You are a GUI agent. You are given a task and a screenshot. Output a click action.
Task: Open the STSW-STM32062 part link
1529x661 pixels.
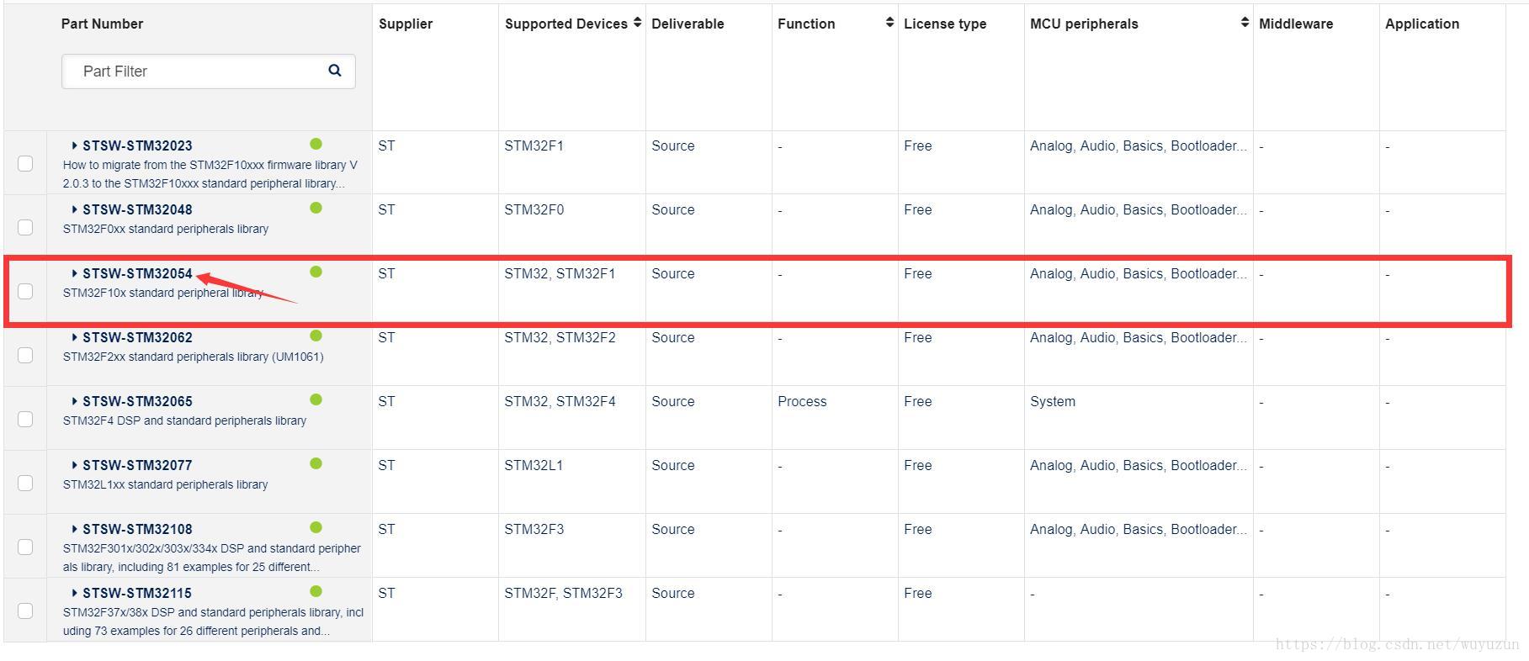(x=137, y=337)
